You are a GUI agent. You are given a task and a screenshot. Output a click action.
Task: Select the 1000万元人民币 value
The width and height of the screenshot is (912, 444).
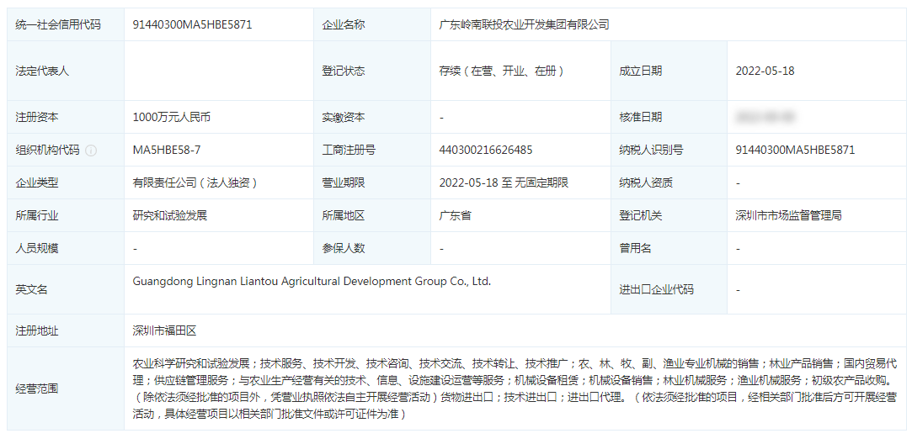click(x=172, y=117)
